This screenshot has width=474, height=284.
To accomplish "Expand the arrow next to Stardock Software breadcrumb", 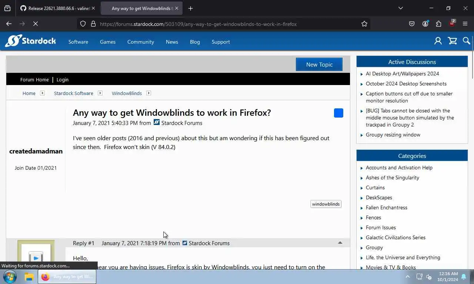I will coord(100,93).
